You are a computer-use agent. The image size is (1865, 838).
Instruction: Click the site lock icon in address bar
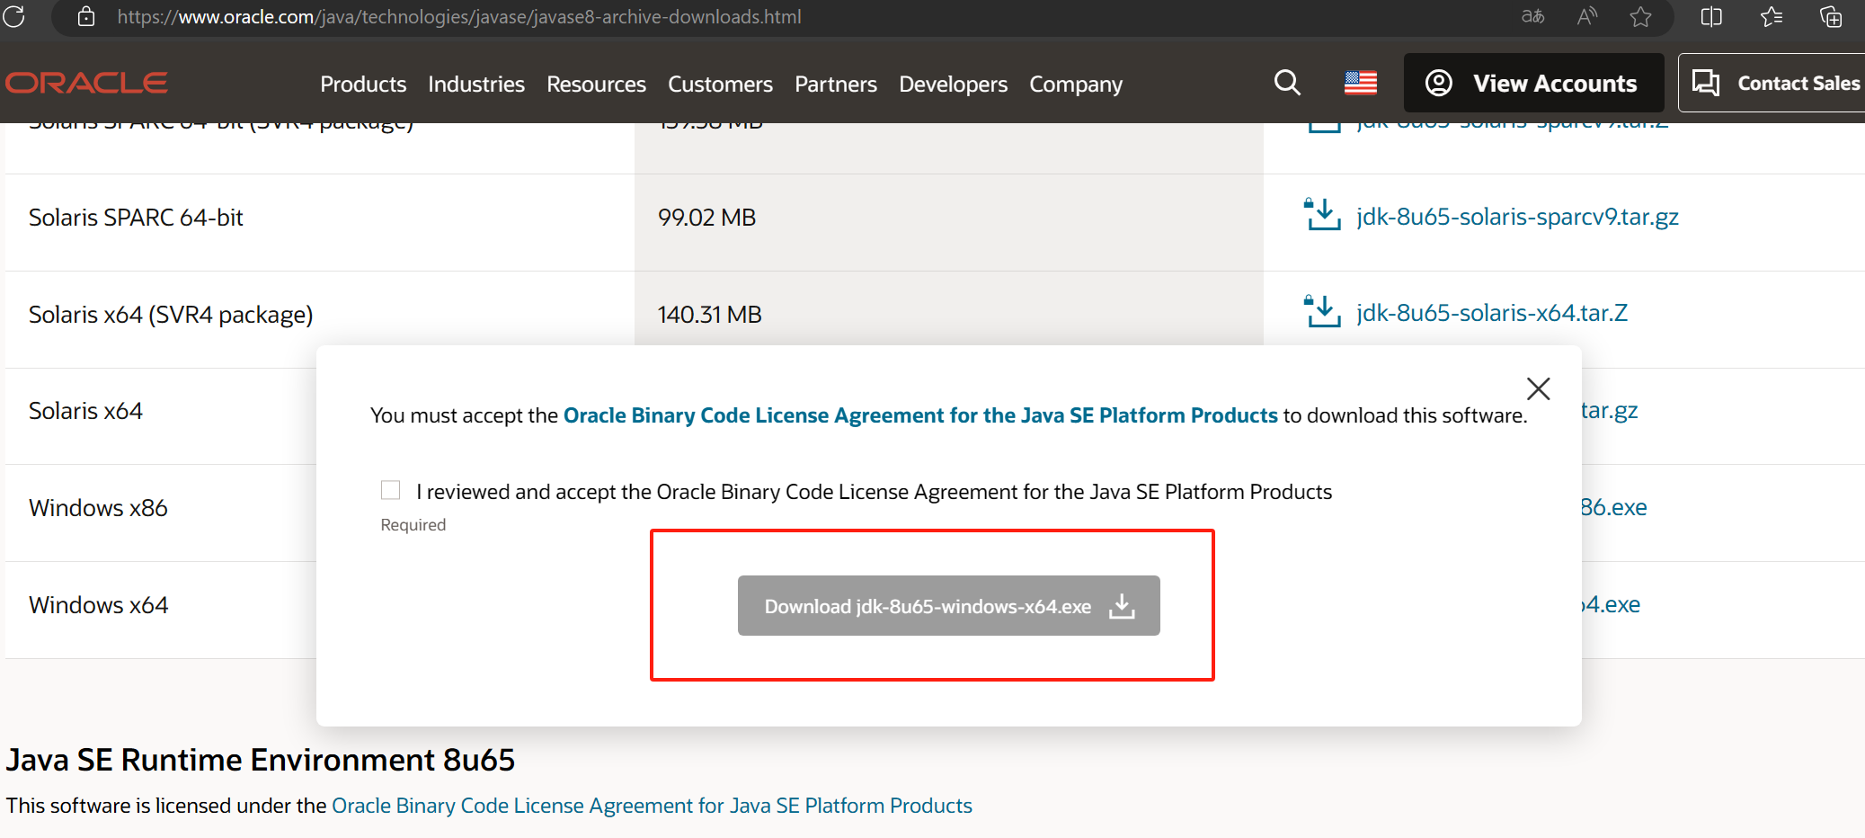(x=86, y=16)
